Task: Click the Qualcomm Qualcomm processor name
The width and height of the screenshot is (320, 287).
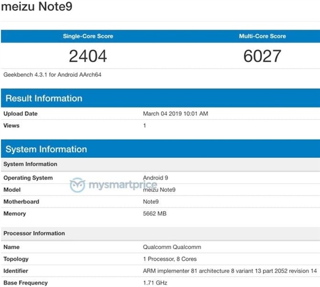Action: pyautogui.click(x=172, y=247)
